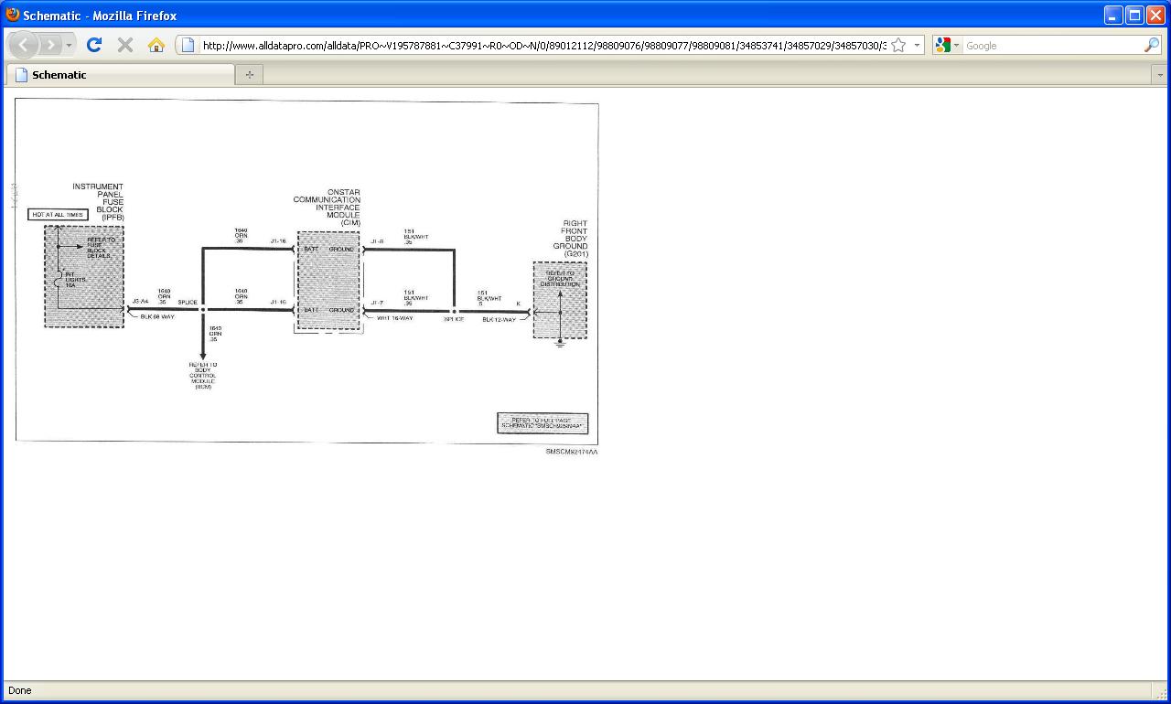The width and height of the screenshot is (1171, 704).
Task: Click the 'INSTRUMENT PANEL FUSE BLOCK' label
Action: 98,202
